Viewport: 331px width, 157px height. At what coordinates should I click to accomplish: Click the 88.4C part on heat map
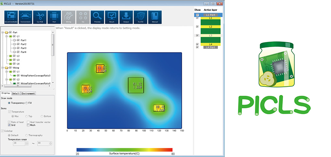158,108
